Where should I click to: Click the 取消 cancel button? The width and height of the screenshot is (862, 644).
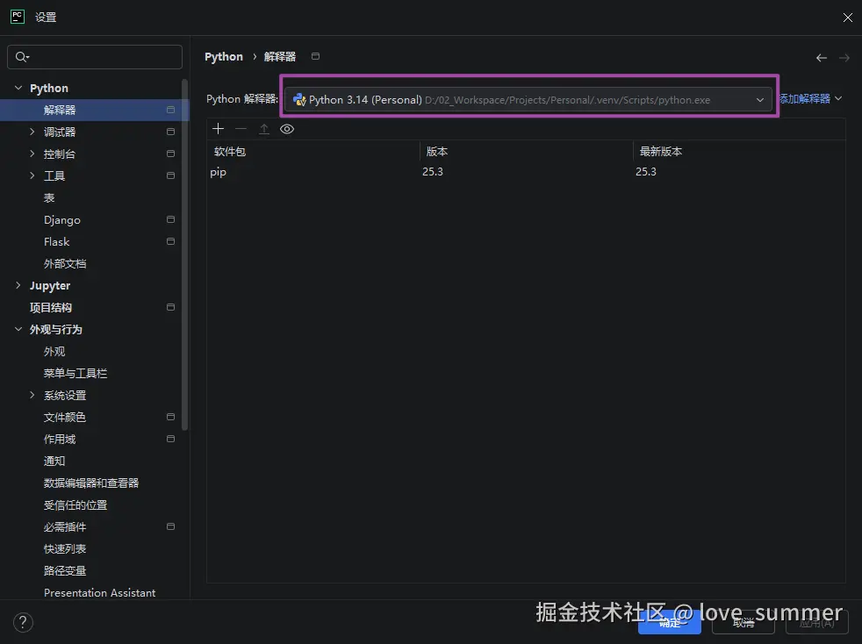743,623
